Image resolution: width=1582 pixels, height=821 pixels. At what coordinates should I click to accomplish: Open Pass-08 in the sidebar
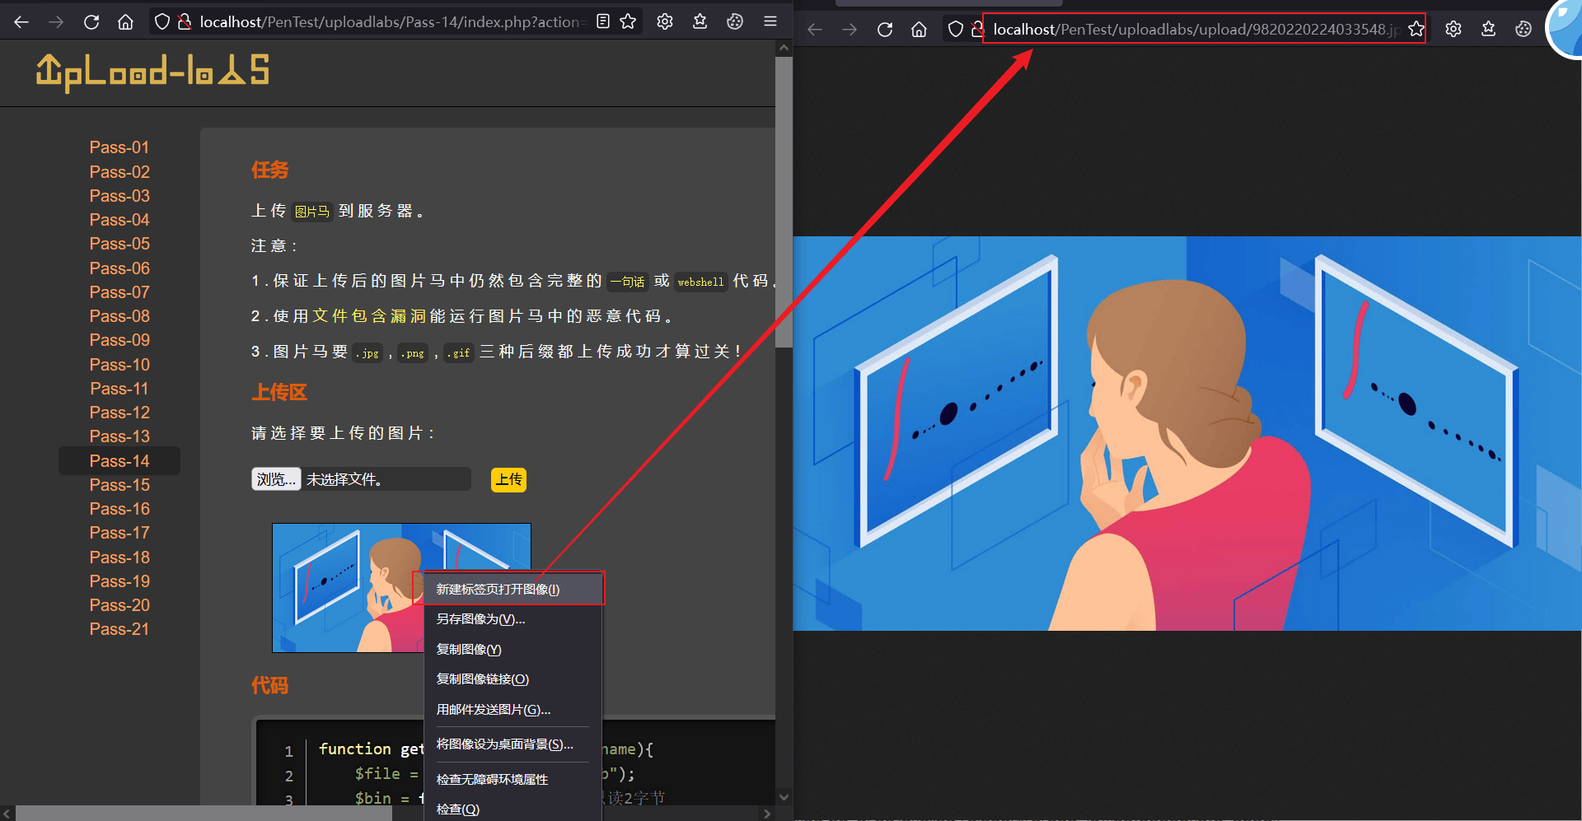[x=119, y=316]
